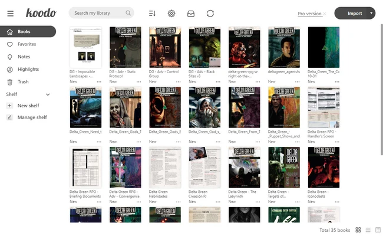Select 'Delta Green - Targets of...' title

(279, 194)
